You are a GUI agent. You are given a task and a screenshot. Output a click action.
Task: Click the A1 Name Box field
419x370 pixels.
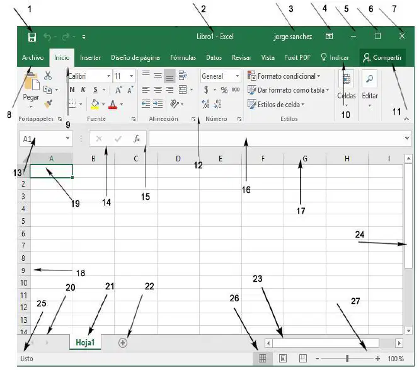46,139
